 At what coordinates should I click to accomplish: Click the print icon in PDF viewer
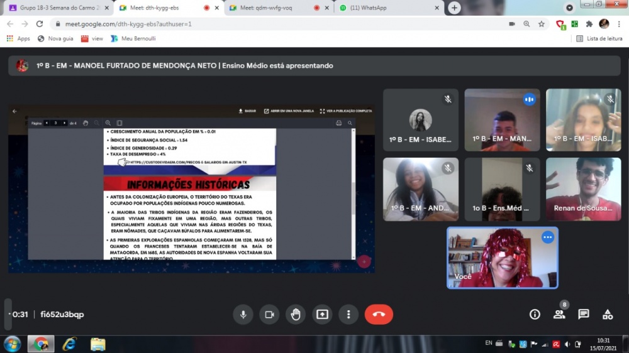point(338,123)
